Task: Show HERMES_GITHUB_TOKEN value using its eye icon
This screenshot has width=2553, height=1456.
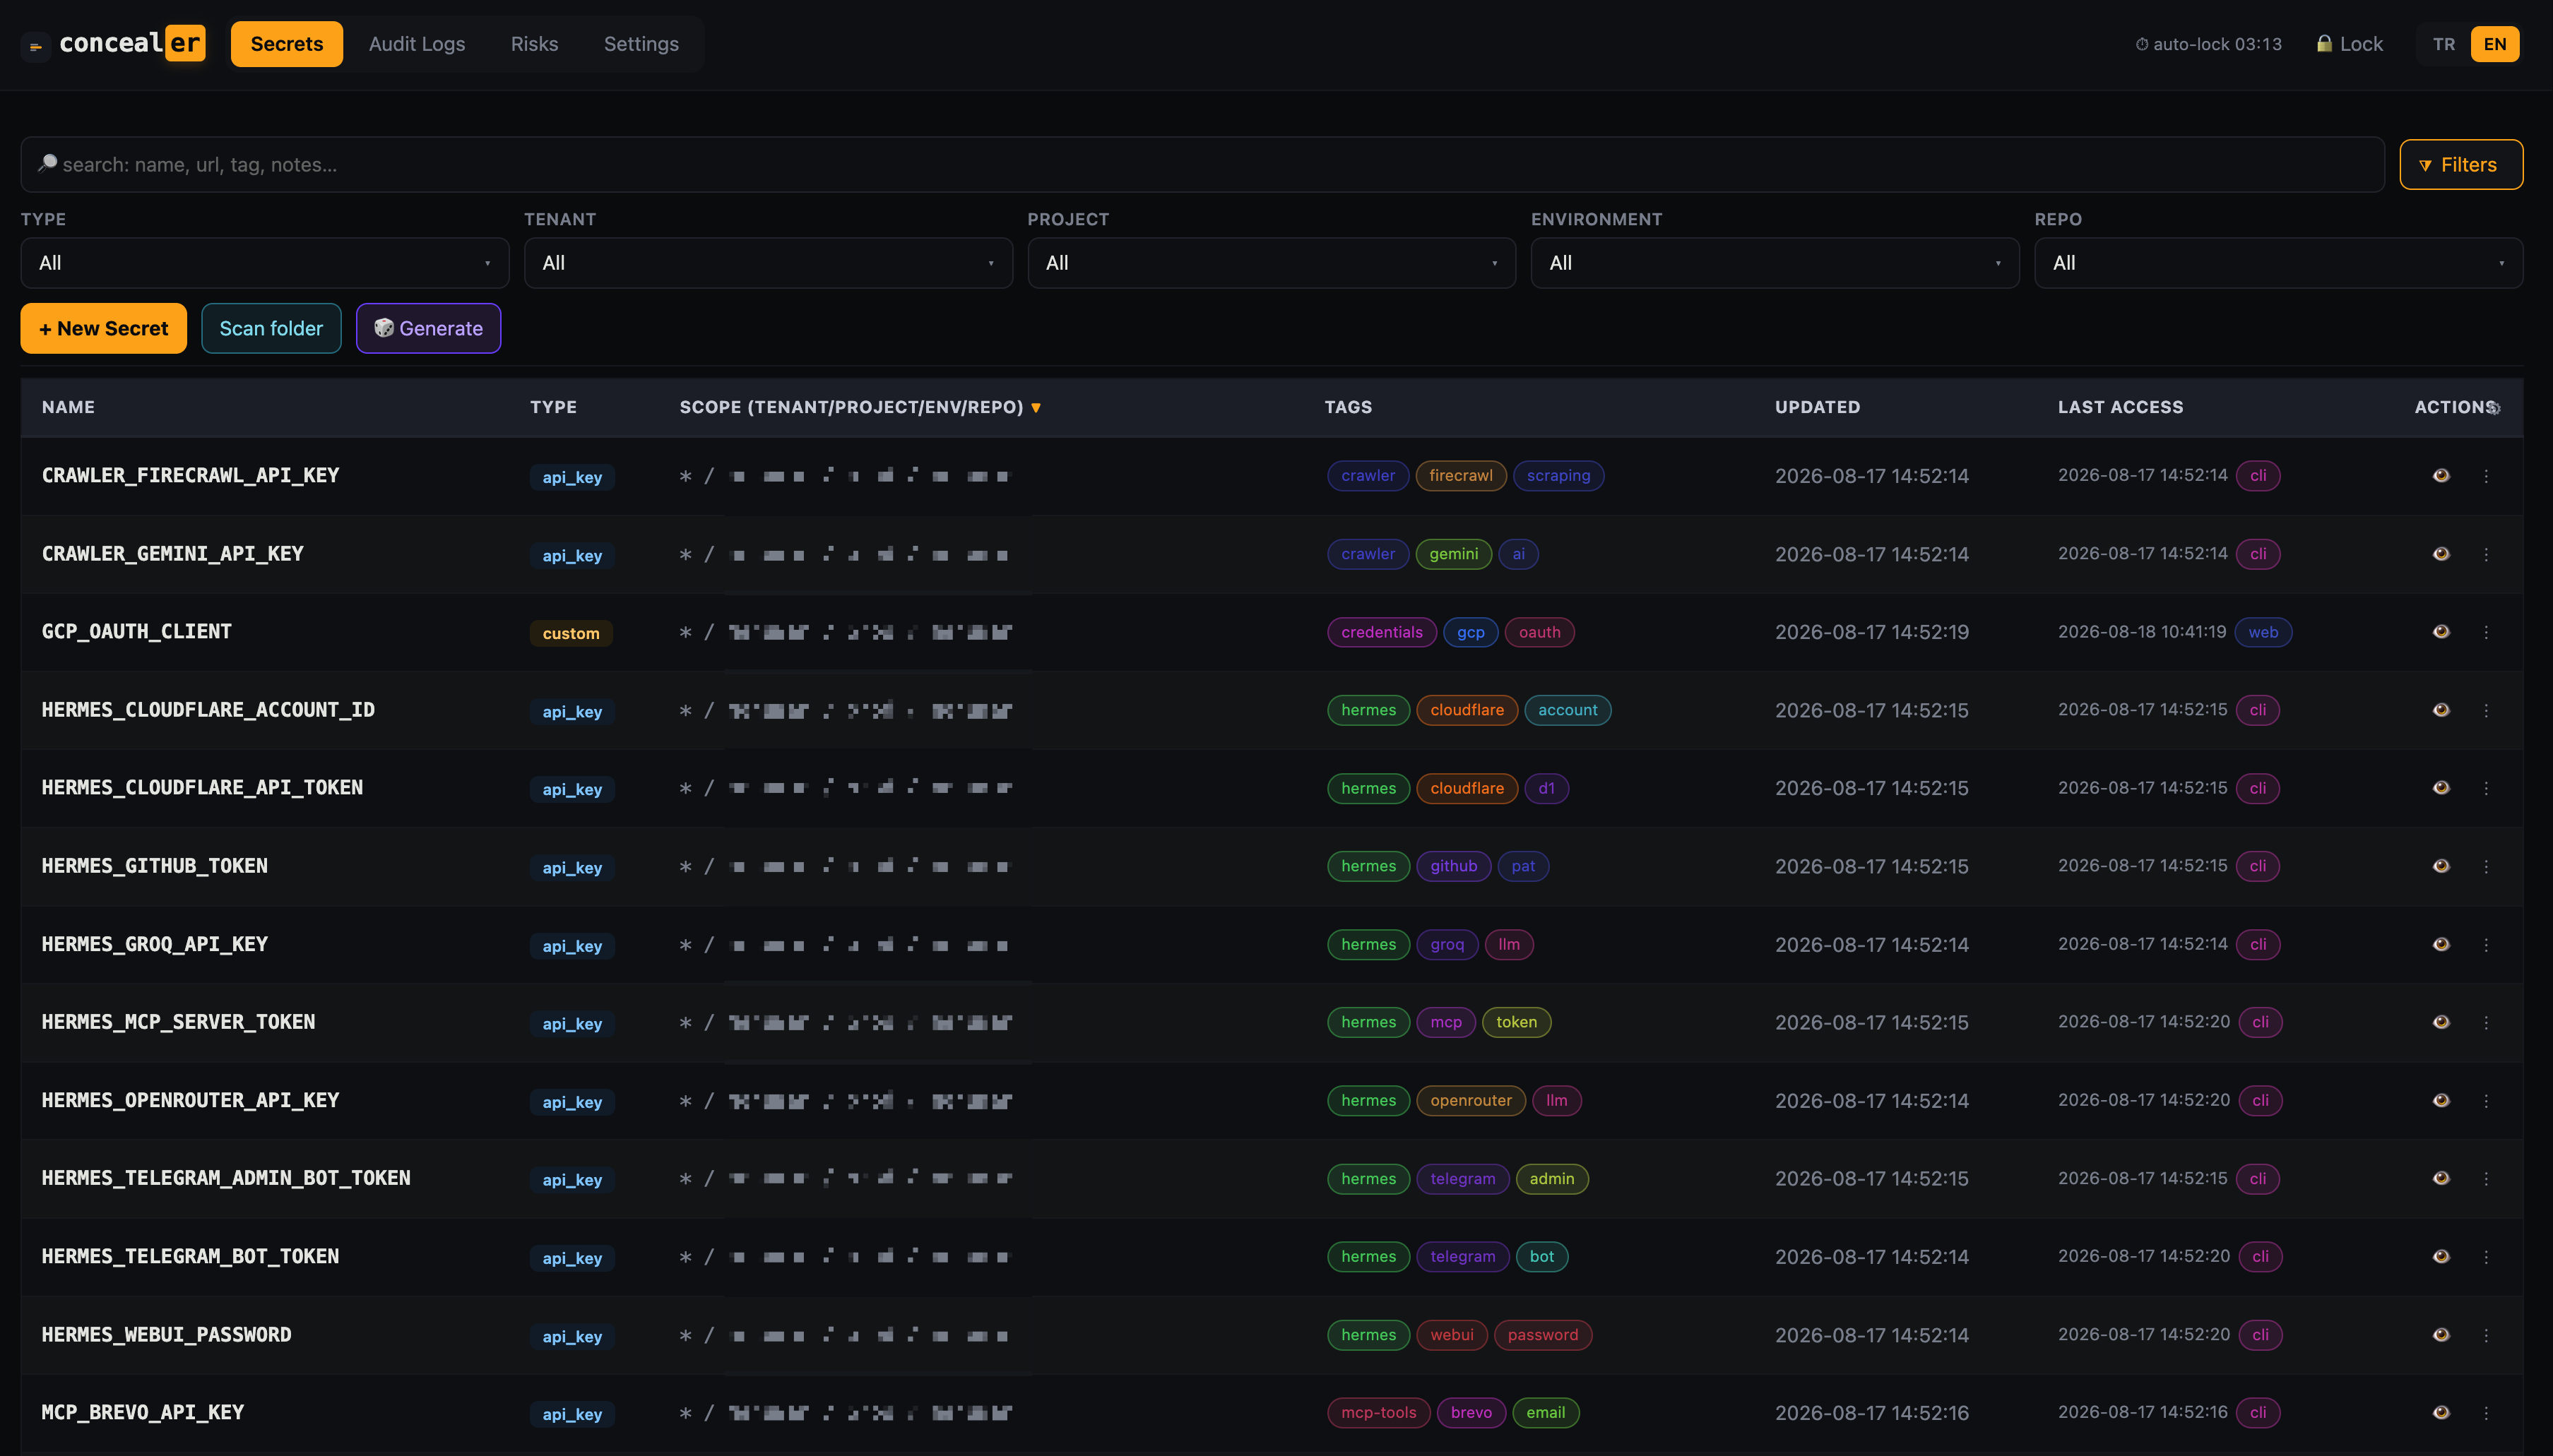Action: click(2441, 866)
